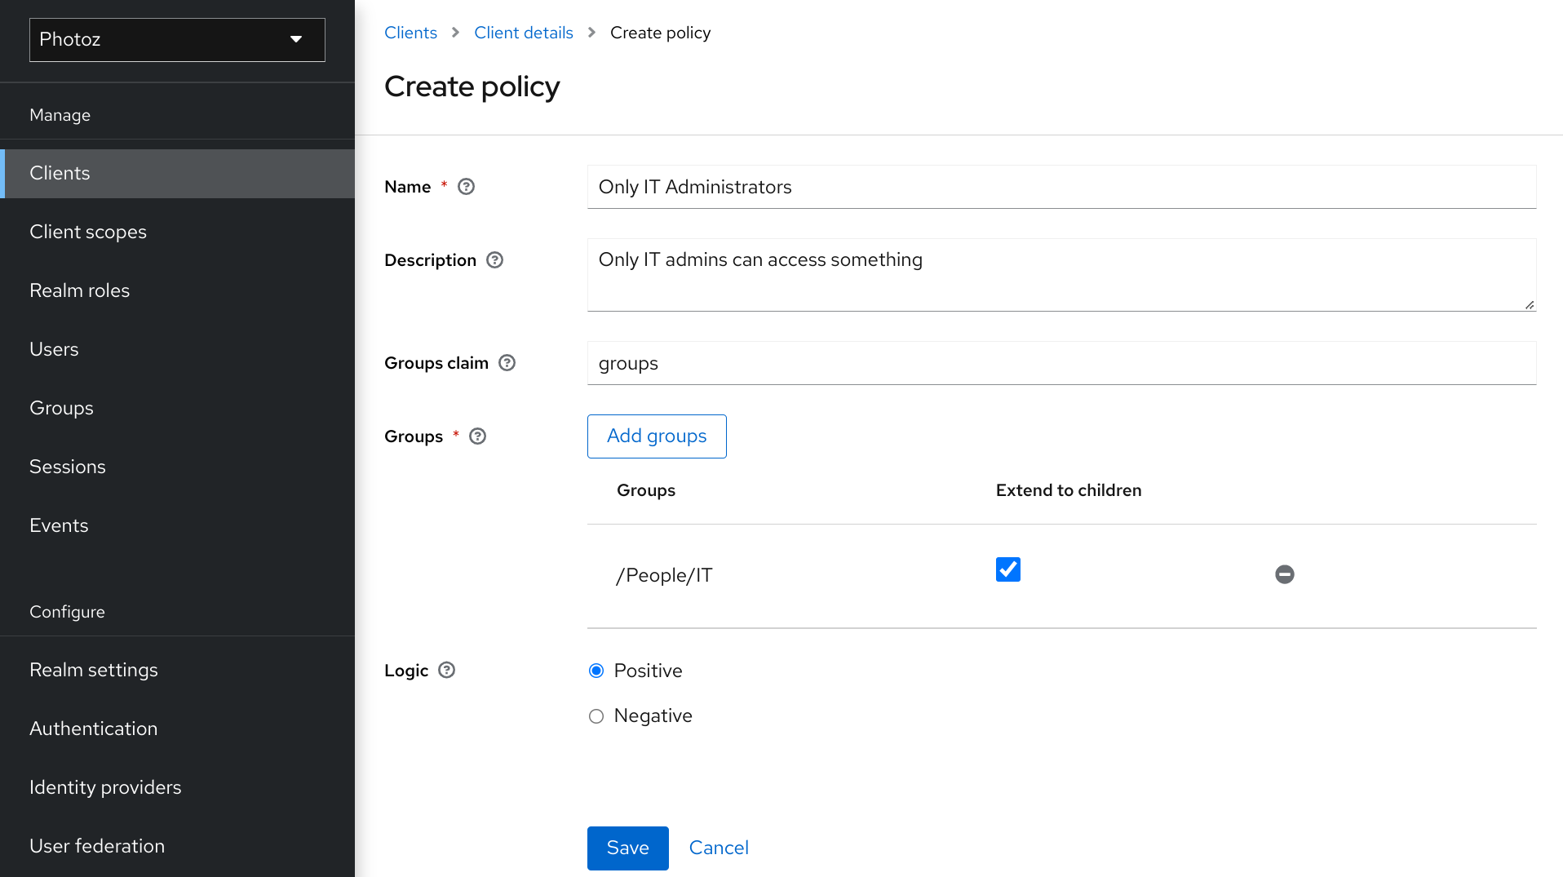Go back to Client details breadcrumb
1563x877 pixels.
tap(524, 33)
